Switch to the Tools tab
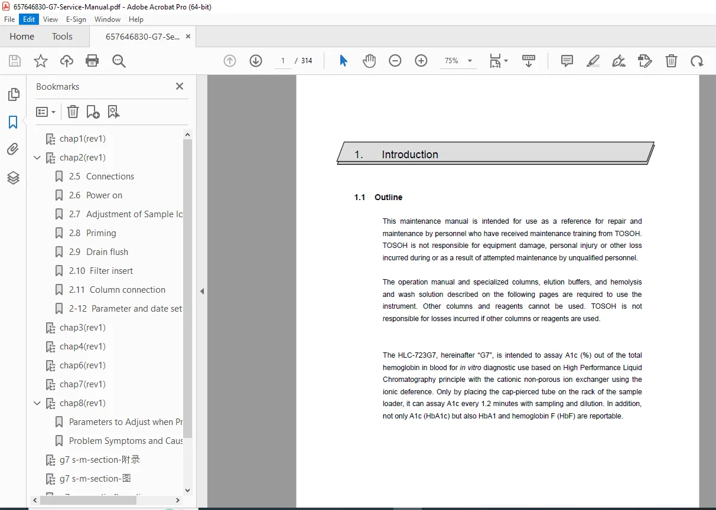This screenshot has height=510, width=716. [x=62, y=37]
